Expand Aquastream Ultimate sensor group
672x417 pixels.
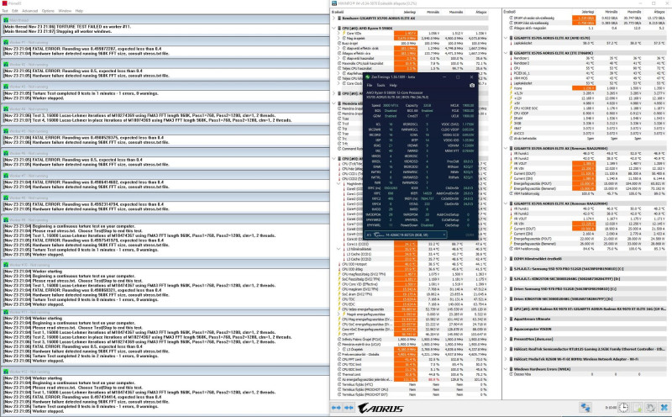pos(507,319)
